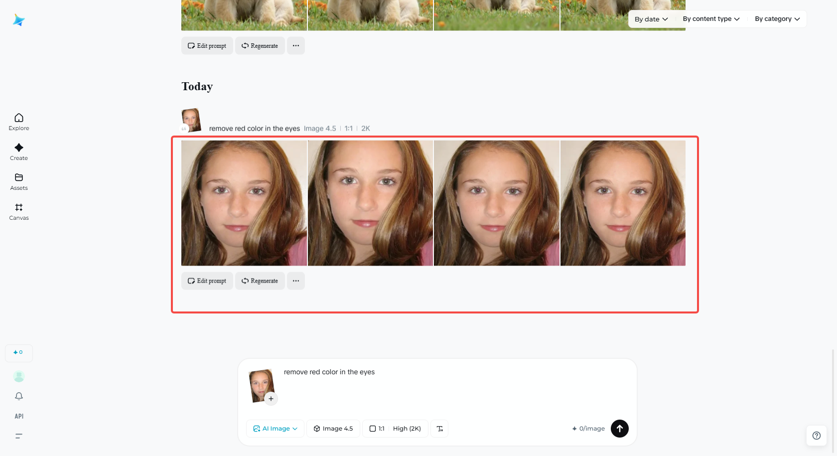Select Create in the left sidebar
The height and width of the screenshot is (456, 837).
tap(18, 151)
